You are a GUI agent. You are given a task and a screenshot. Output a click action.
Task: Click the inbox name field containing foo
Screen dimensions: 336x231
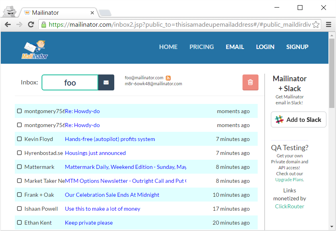tap(70, 82)
